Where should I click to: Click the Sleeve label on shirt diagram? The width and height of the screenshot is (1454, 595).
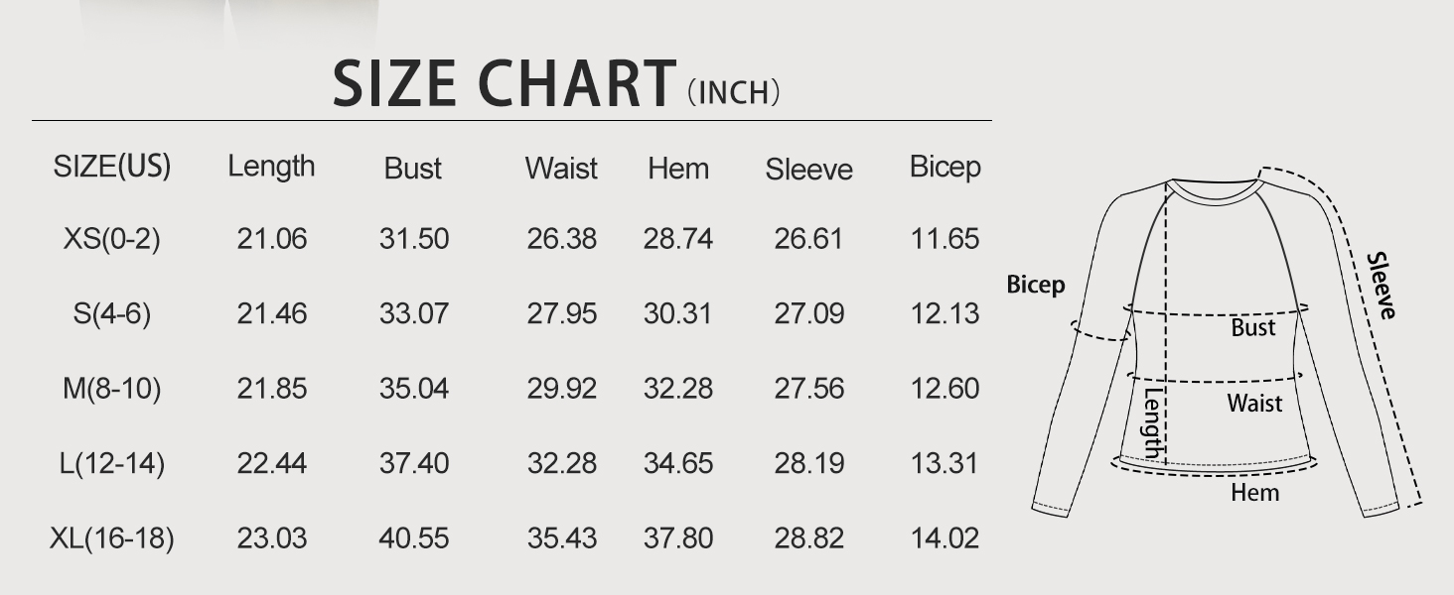point(1381,287)
